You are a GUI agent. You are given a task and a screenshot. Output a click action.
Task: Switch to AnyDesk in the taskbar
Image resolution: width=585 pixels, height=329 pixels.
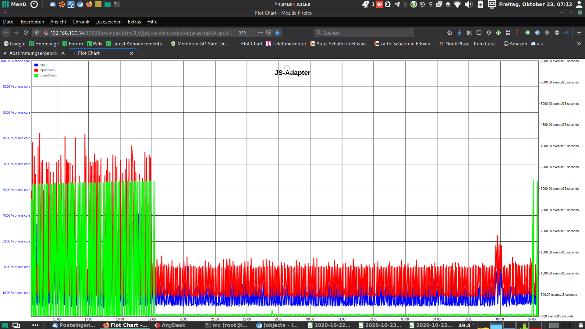coord(170,325)
